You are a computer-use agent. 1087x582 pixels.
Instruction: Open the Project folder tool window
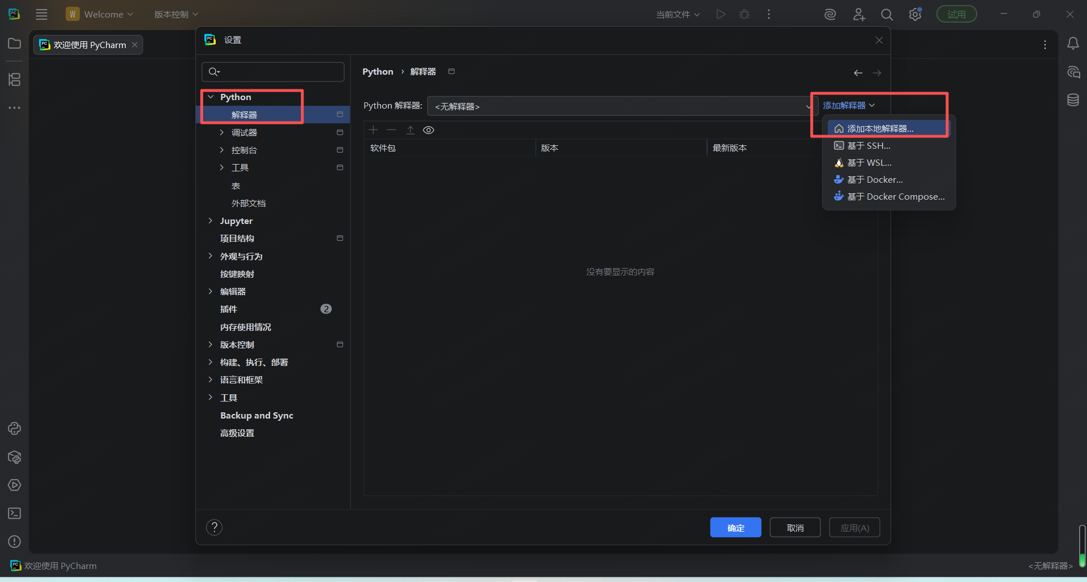[15, 44]
